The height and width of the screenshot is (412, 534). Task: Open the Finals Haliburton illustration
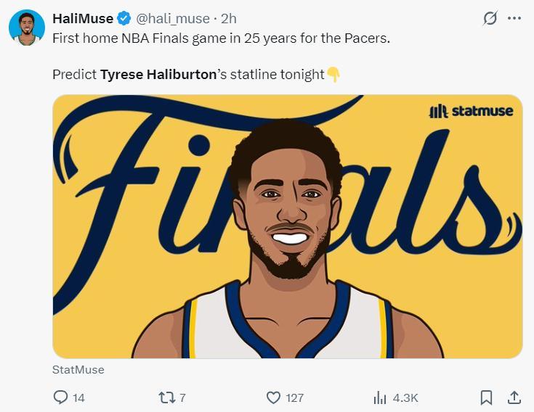[x=287, y=226]
